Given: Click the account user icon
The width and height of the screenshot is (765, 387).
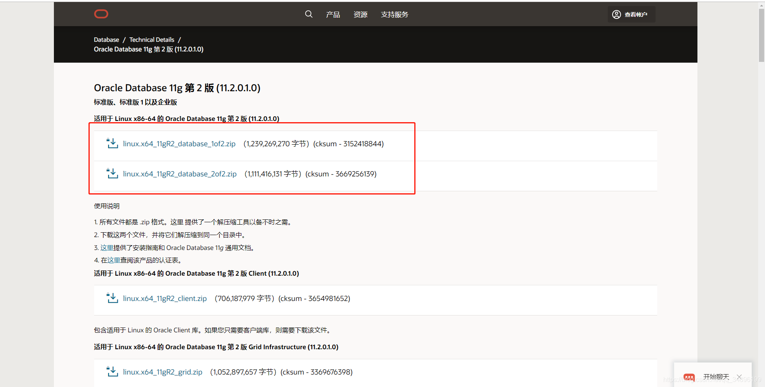Looking at the screenshot, I should 616,14.
